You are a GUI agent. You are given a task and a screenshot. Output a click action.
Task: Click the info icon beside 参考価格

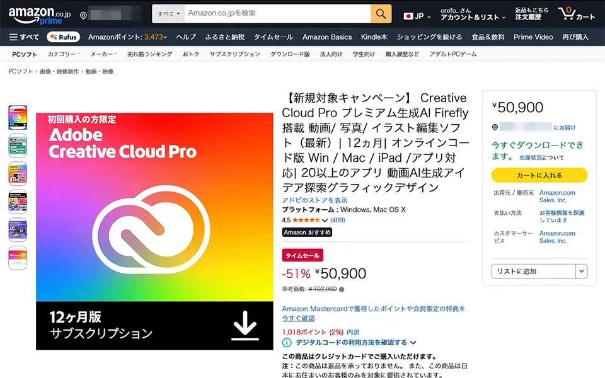coord(342,290)
